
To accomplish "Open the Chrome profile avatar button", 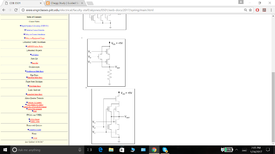I will (241, 2).
